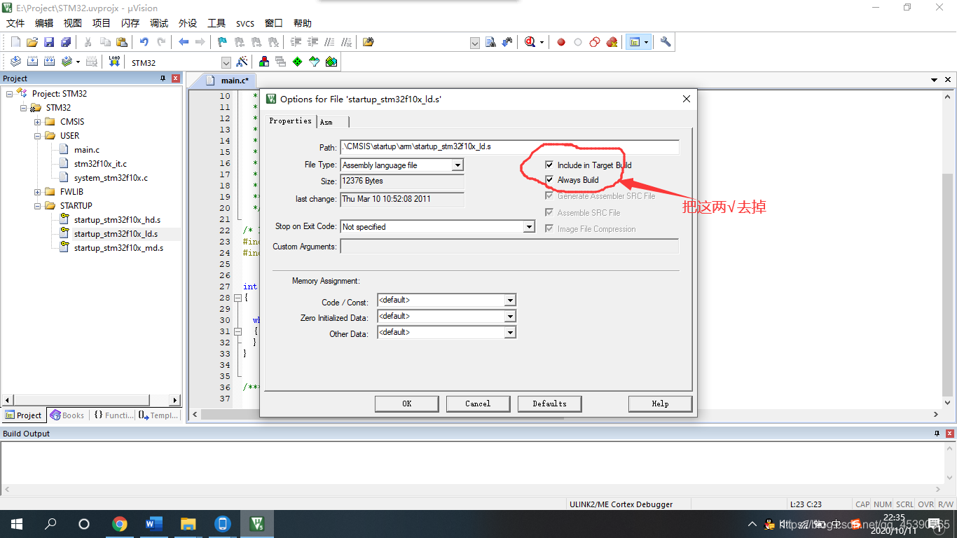Open the 项目 menu
Screen dimensions: 957x538
[102, 23]
